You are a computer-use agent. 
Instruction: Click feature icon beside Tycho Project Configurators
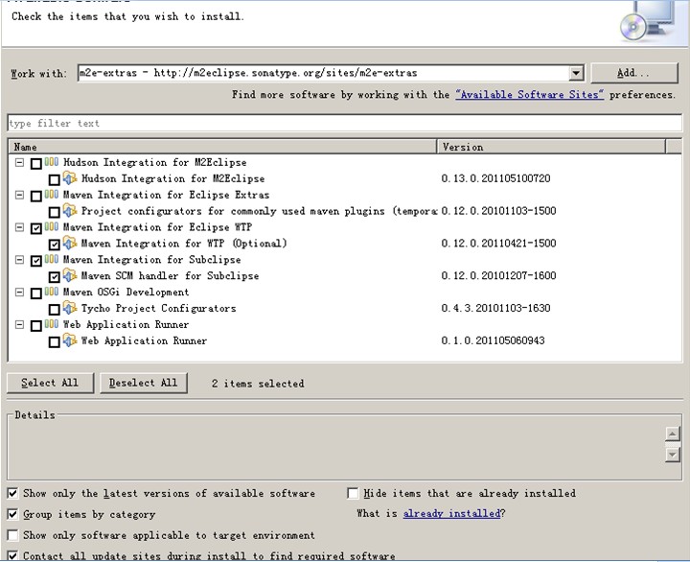point(70,308)
